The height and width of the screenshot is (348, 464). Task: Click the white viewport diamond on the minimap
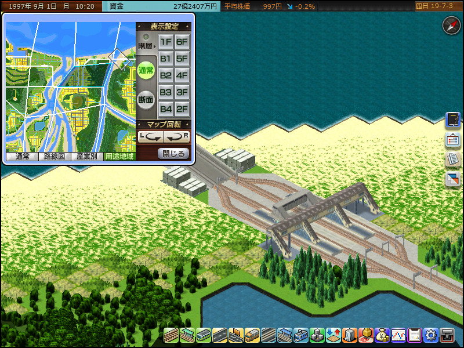click(120, 59)
